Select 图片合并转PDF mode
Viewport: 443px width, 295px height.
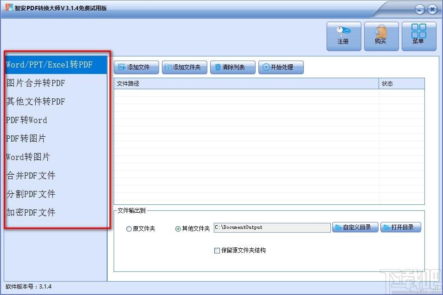tap(56, 83)
